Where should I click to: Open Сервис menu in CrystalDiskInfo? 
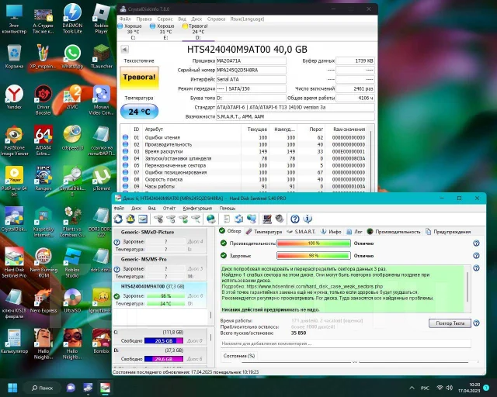click(x=165, y=19)
